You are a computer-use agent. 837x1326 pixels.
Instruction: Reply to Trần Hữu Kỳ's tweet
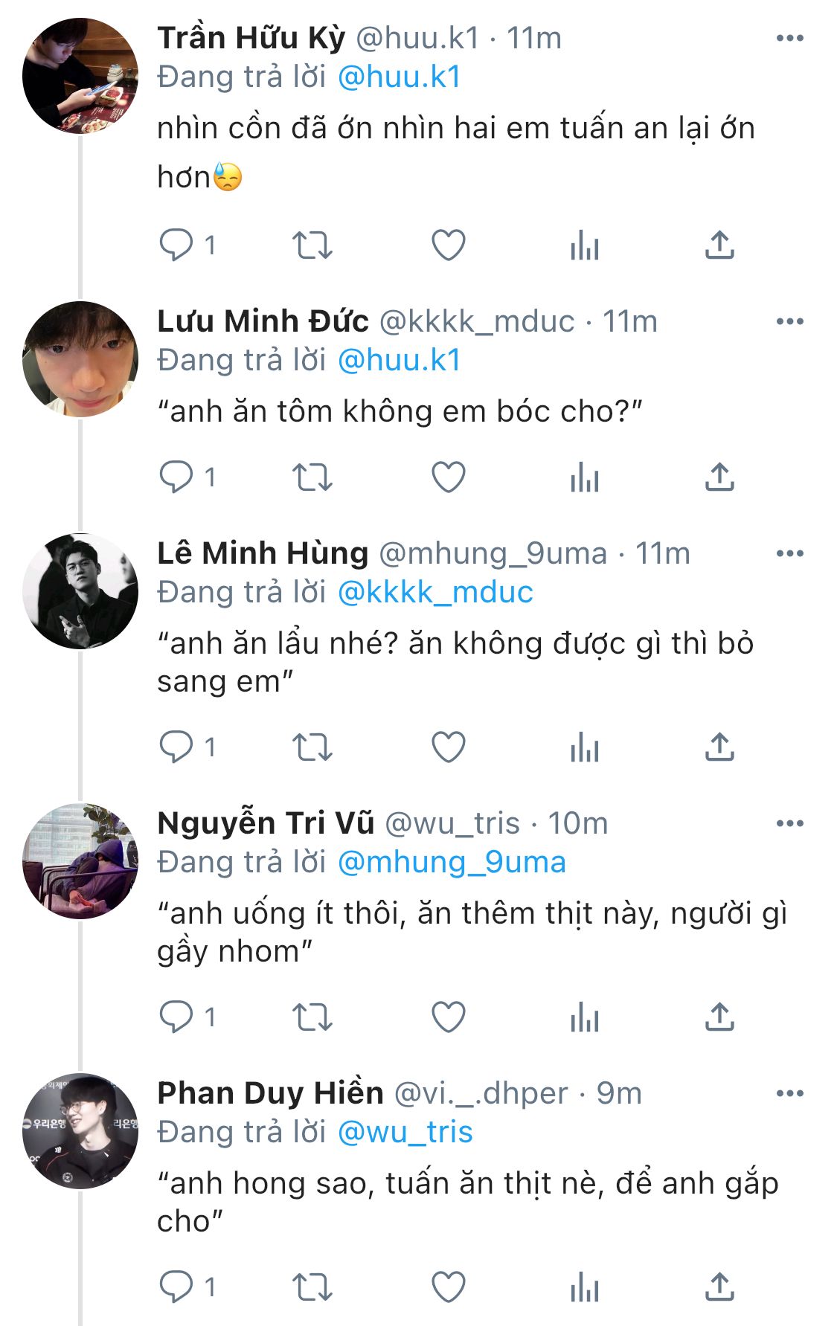pos(176,245)
